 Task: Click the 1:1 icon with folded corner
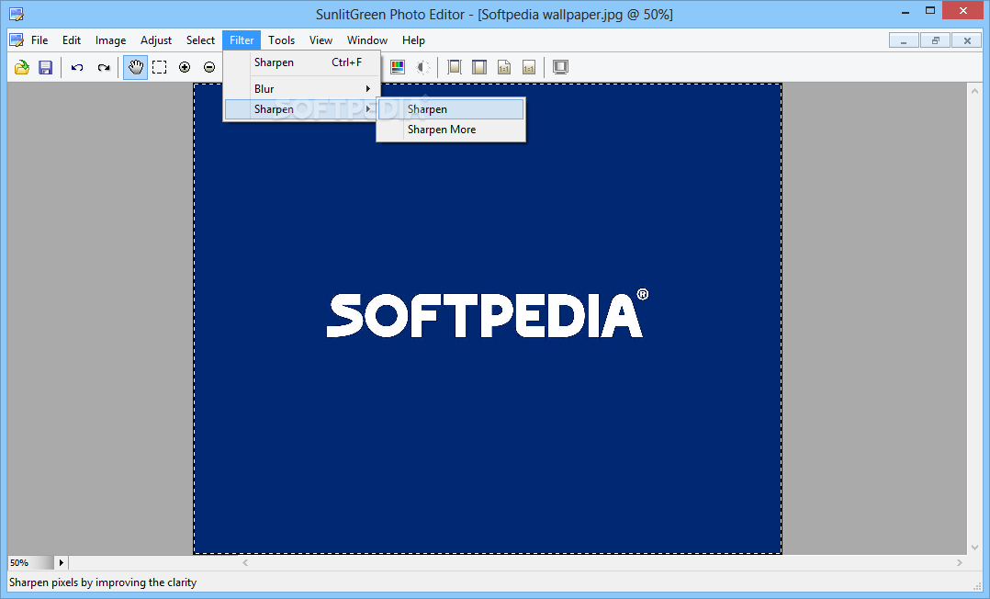504,67
